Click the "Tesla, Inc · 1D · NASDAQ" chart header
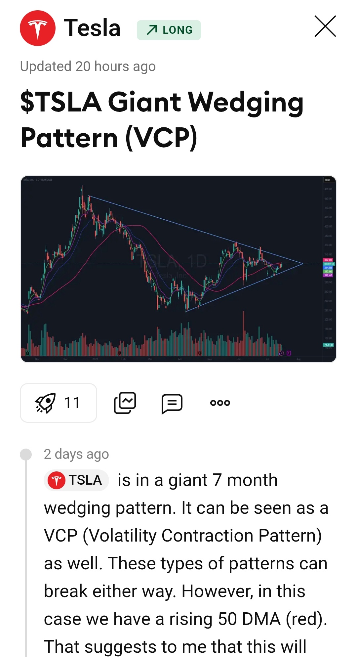Screen dimensions: 357x657 37,180
